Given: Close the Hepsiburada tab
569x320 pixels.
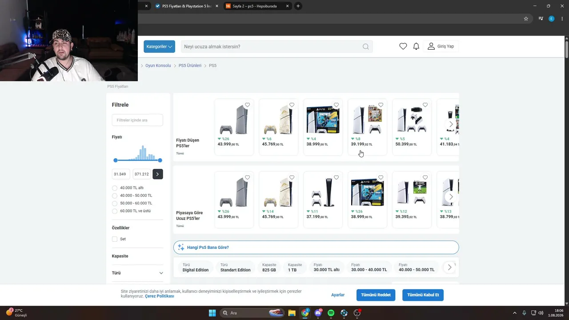Looking at the screenshot, I should (288, 6).
